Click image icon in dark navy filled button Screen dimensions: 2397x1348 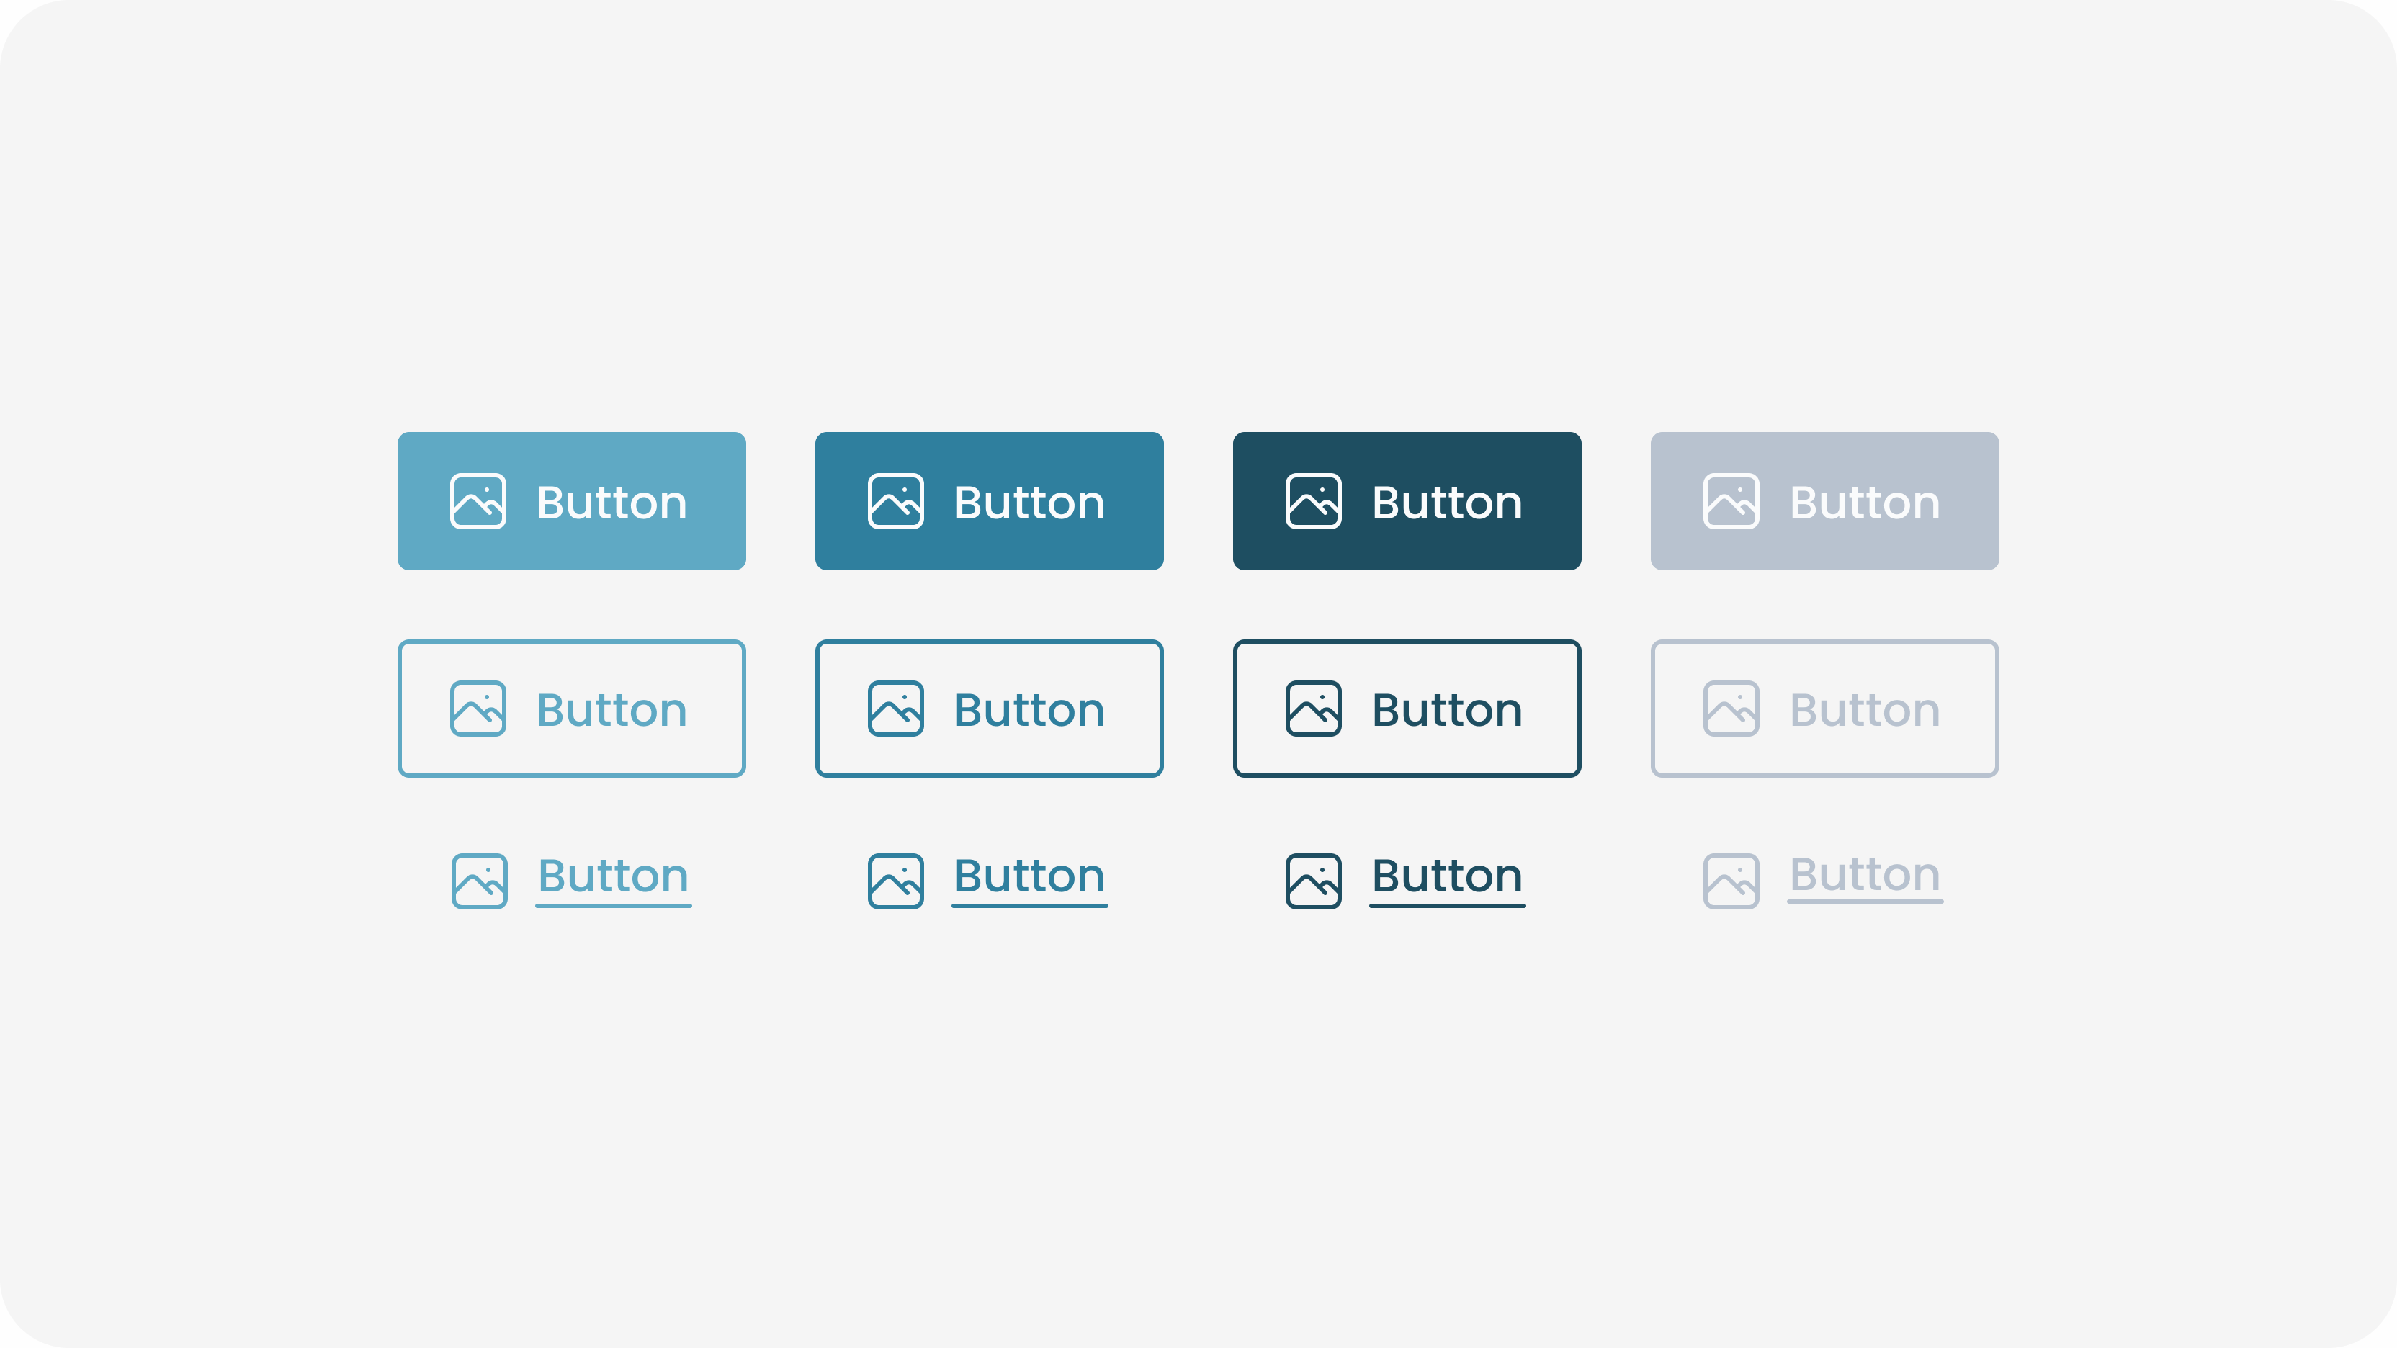tap(1314, 501)
